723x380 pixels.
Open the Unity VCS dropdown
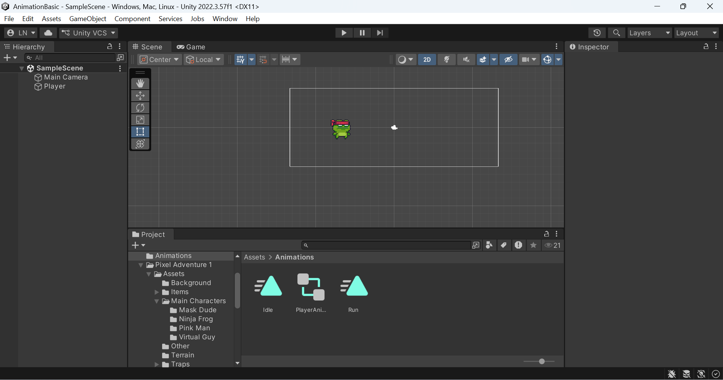coord(89,33)
